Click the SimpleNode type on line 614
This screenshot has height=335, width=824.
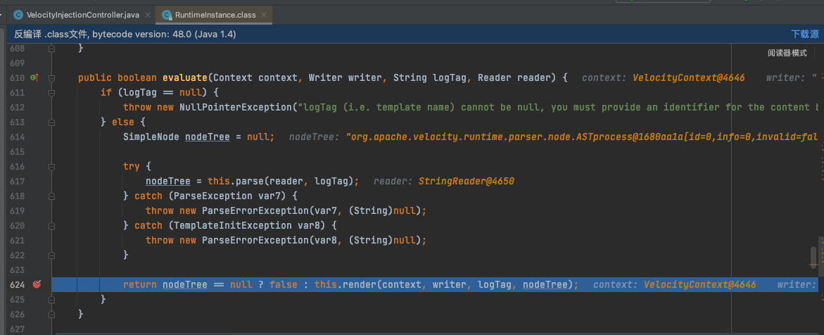tap(151, 137)
